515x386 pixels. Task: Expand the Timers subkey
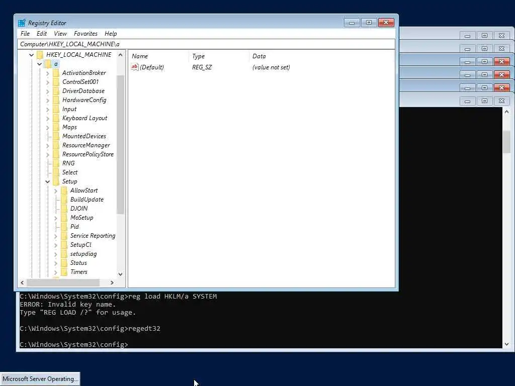pos(55,272)
